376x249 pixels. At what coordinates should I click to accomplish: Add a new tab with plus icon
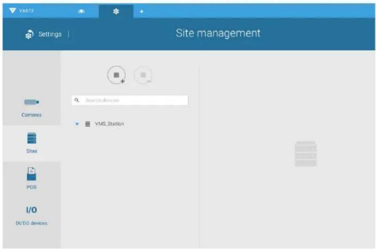[142, 11]
